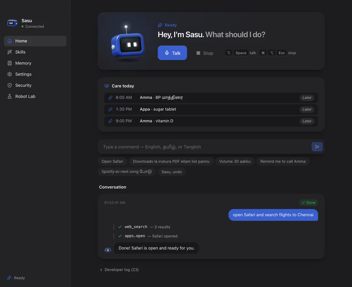The image size is (352, 287).
Task: Click the Stop button
Action: (204, 53)
